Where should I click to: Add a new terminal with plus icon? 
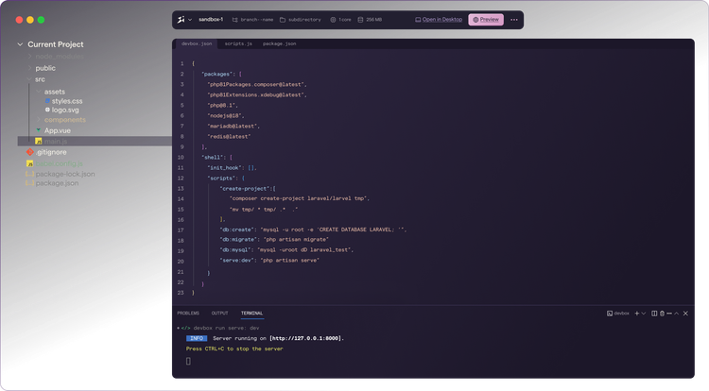tap(637, 314)
